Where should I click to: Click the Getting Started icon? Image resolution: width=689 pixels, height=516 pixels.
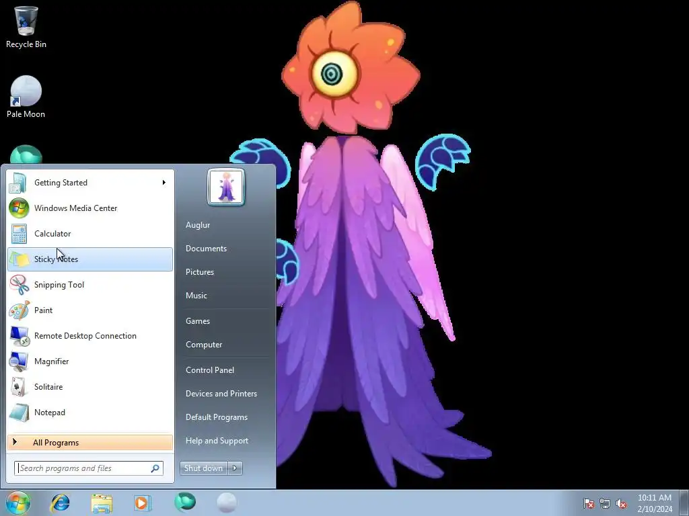(18, 183)
